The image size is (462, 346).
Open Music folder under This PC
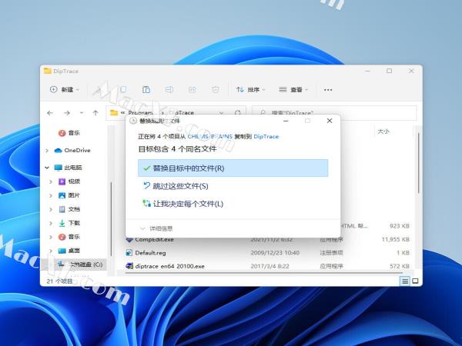[x=69, y=237]
